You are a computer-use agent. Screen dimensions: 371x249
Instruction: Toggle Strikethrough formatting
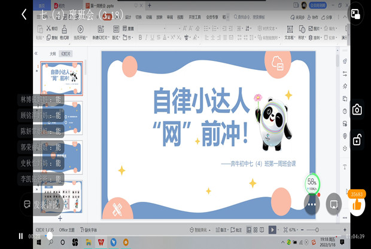click(159, 38)
